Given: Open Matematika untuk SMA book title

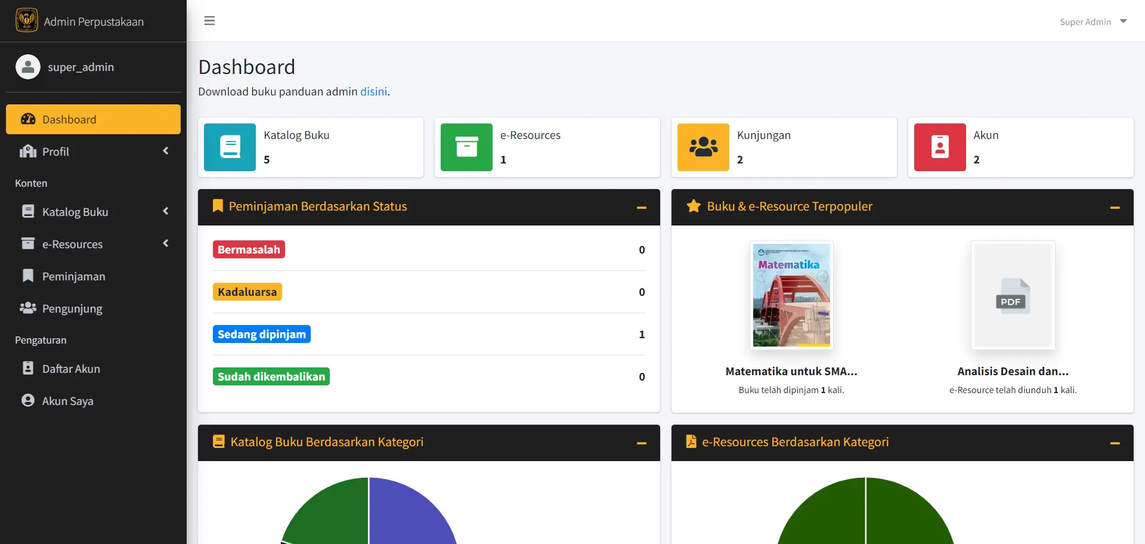Looking at the screenshot, I should (x=791, y=371).
